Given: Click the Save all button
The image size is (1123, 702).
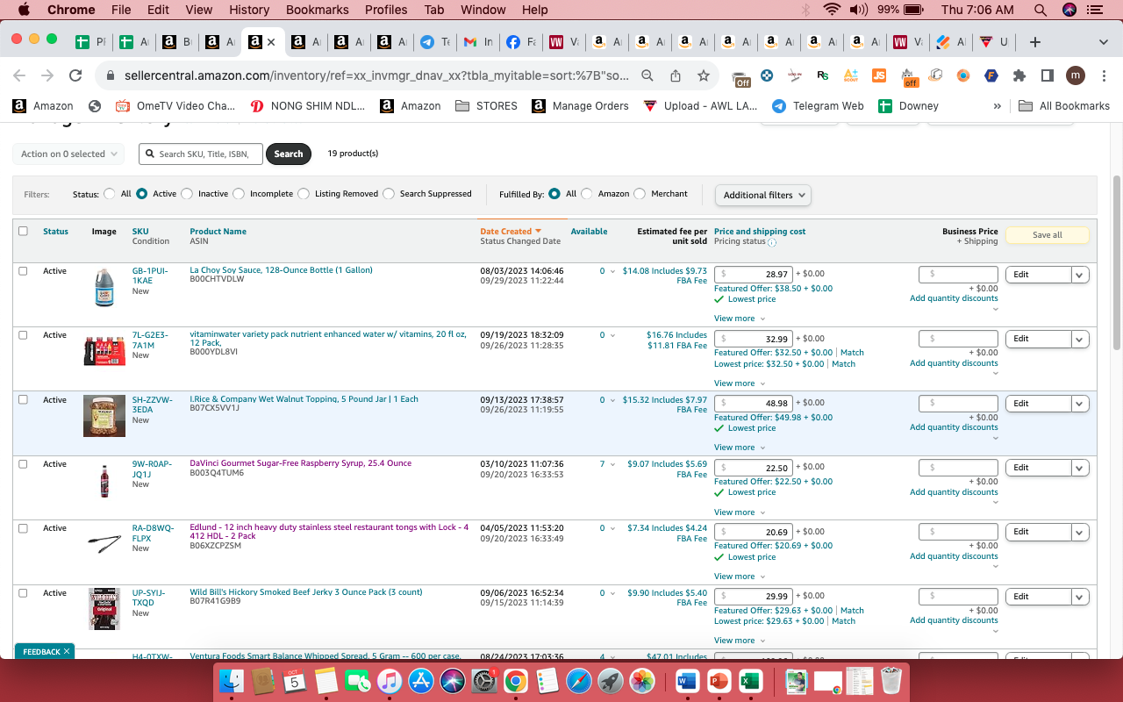Looking at the screenshot, I should pos(1047,235).
